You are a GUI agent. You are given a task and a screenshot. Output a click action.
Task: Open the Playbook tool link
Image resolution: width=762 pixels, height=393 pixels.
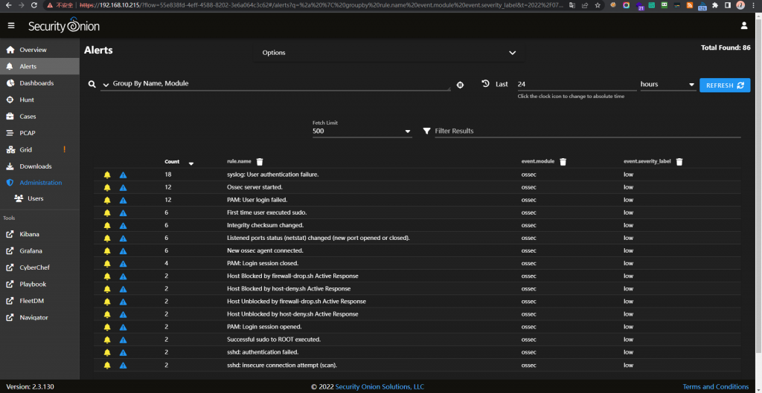pos(40,284)
